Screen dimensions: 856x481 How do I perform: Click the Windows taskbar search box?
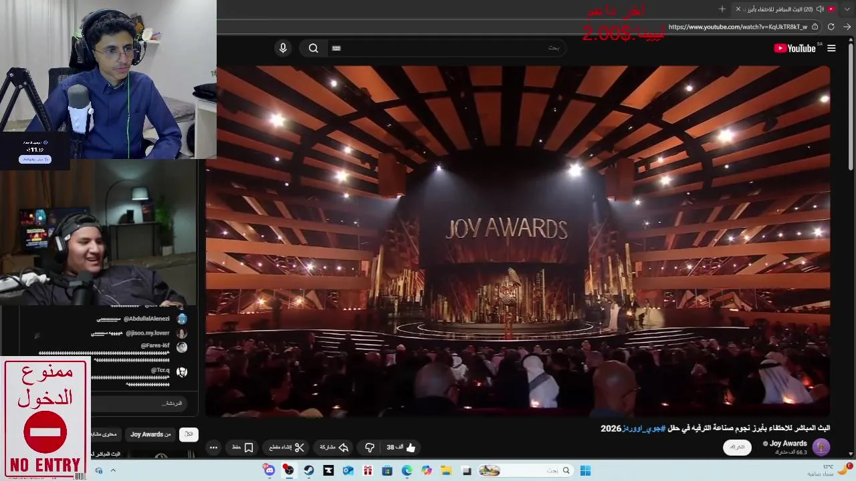(525, 470)
